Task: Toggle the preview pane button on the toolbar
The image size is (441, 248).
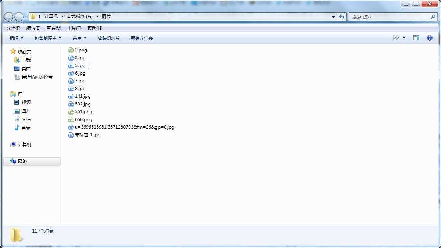Action: tap(416, 37)
